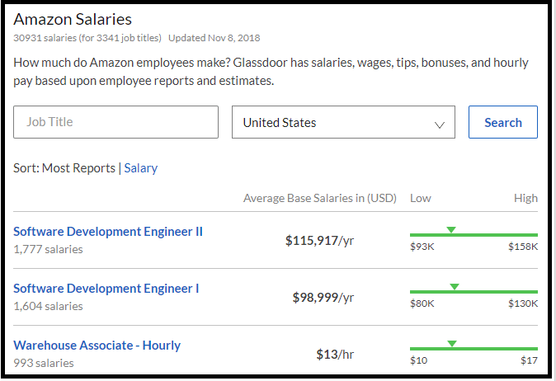
Task: Open Software Development Engineer I link
Action: click(x=106, y=289)
